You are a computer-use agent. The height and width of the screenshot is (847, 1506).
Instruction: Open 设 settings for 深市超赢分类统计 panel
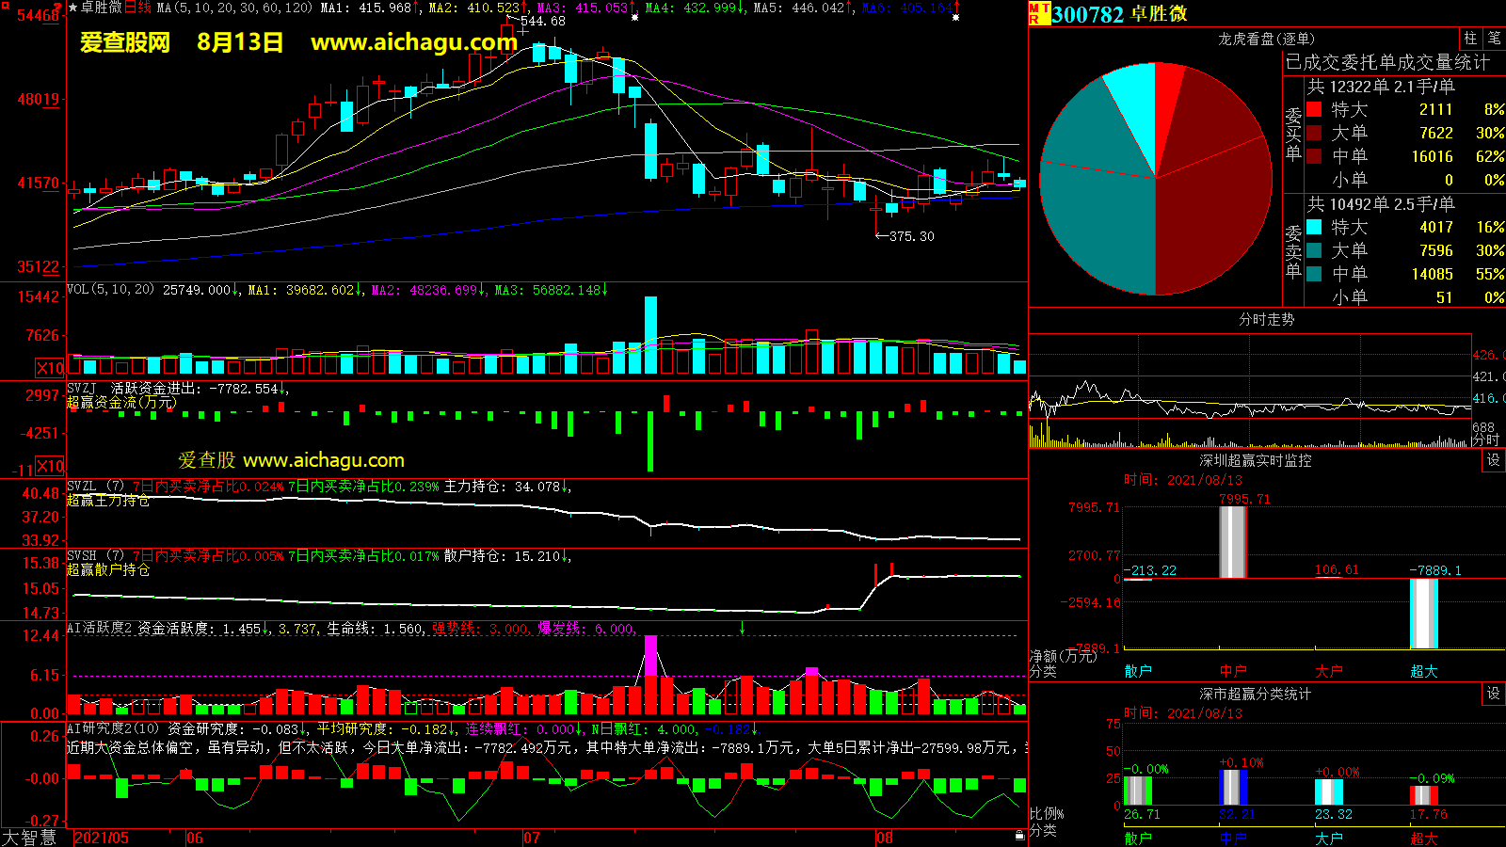point(1494,694)
